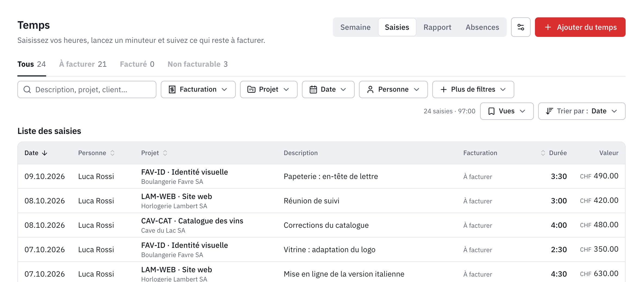This screenshot has height=282, width=643.
Task: Toggle sorting on the Personne column
Action: click(112, 153)
